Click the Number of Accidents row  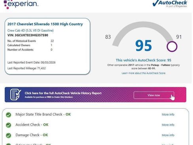(30, 50)
